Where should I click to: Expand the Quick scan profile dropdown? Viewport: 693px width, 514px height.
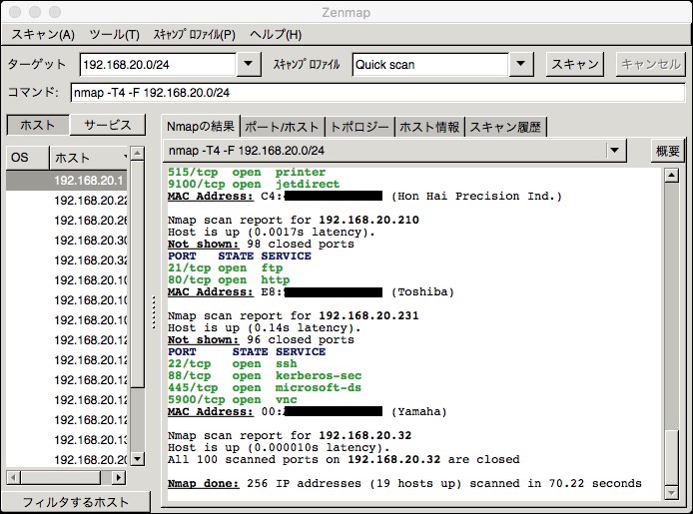[x=521, y=65]
